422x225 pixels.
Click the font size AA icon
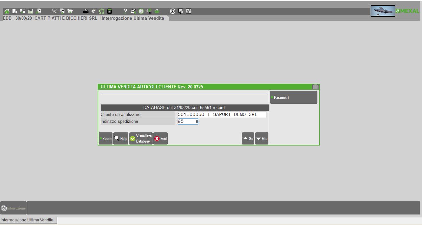[188, 11]
